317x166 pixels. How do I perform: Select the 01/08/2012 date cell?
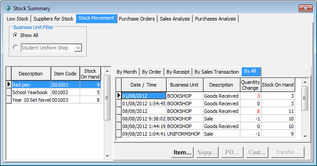144,95
